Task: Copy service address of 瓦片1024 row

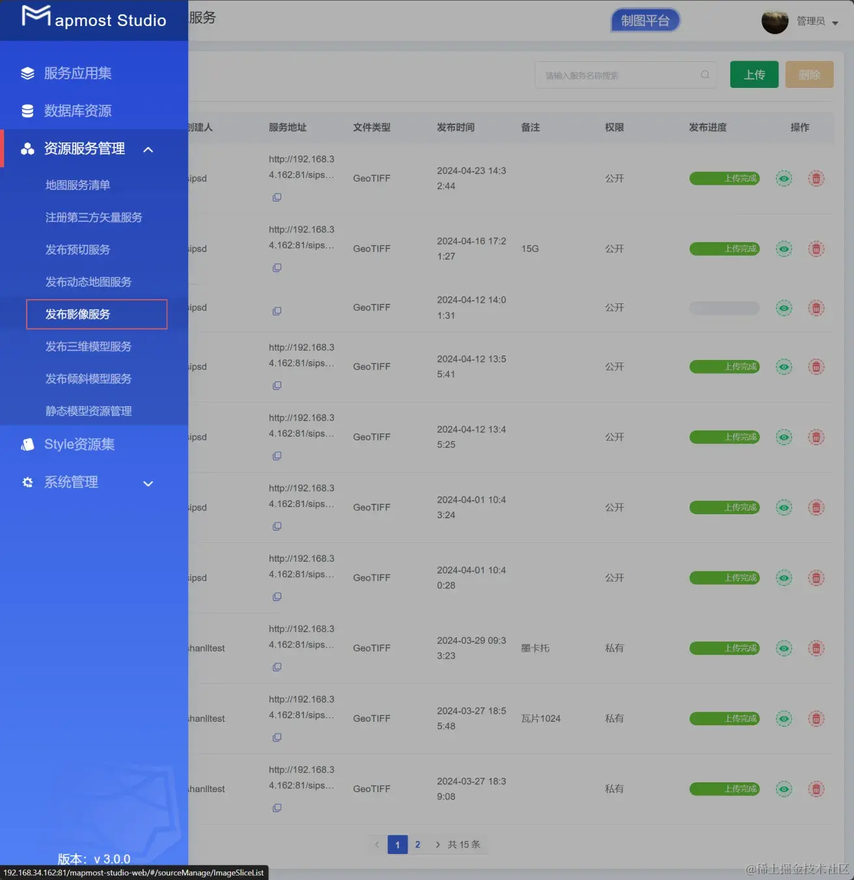Action: (277, 737)
